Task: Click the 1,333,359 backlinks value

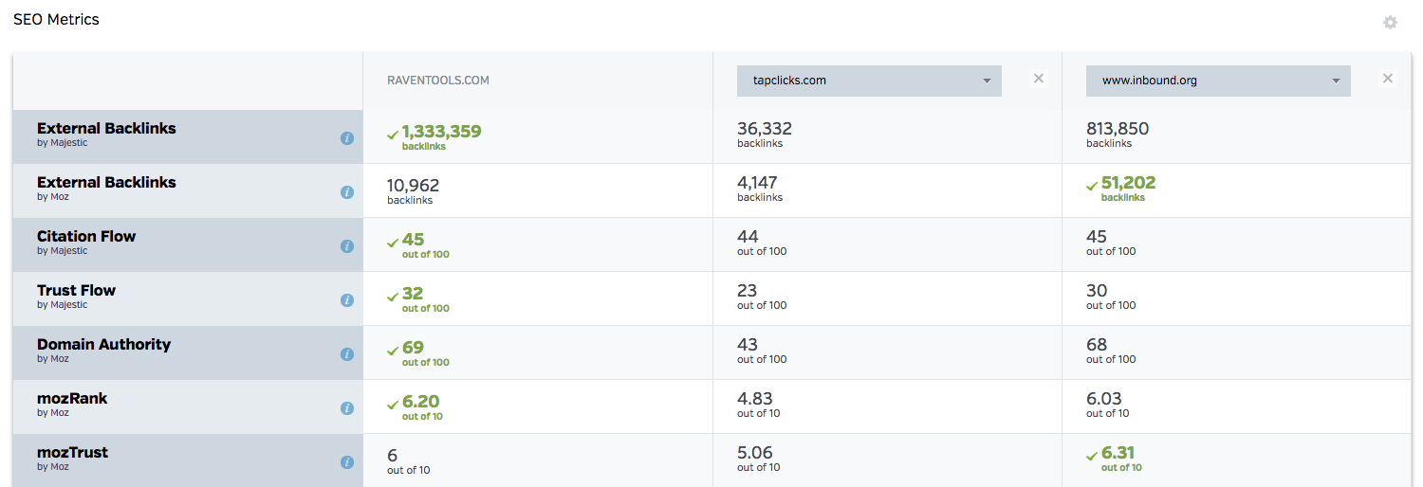Action: (x=441, y=132)
